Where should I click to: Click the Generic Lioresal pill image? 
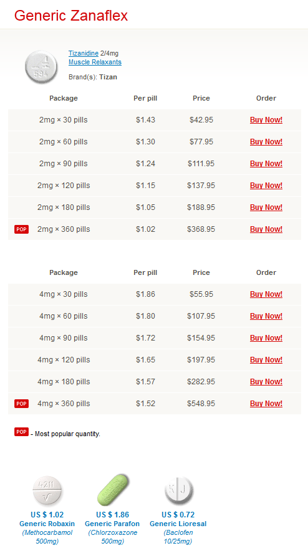[x=178, y=491]
